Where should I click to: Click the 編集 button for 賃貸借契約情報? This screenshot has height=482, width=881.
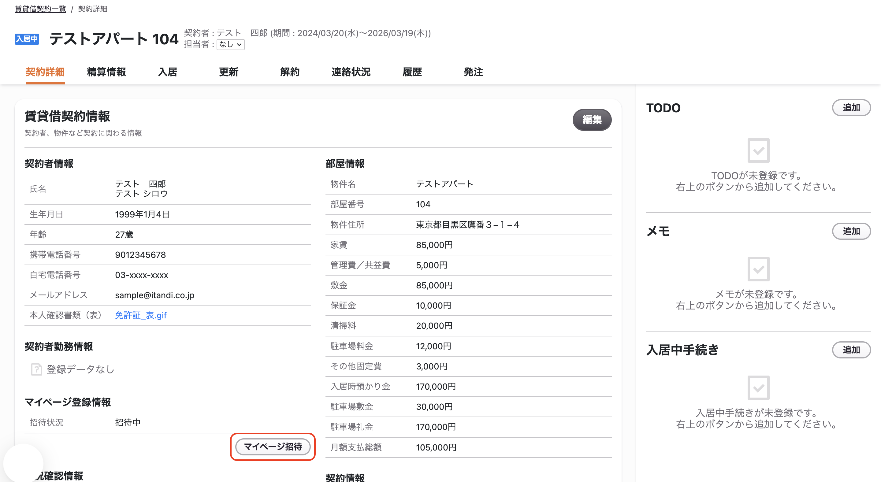592,120
